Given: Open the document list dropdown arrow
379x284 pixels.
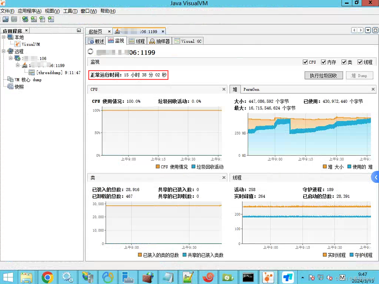Looking at the screenshot, I should click(x=368, y=30).
